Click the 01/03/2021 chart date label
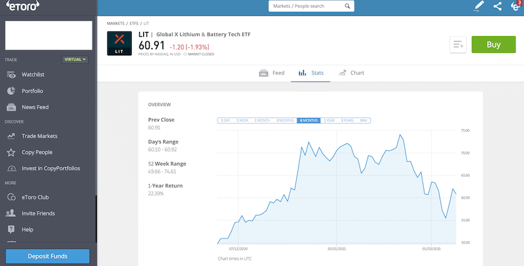The image size is (524, 266). click(432, 249)
